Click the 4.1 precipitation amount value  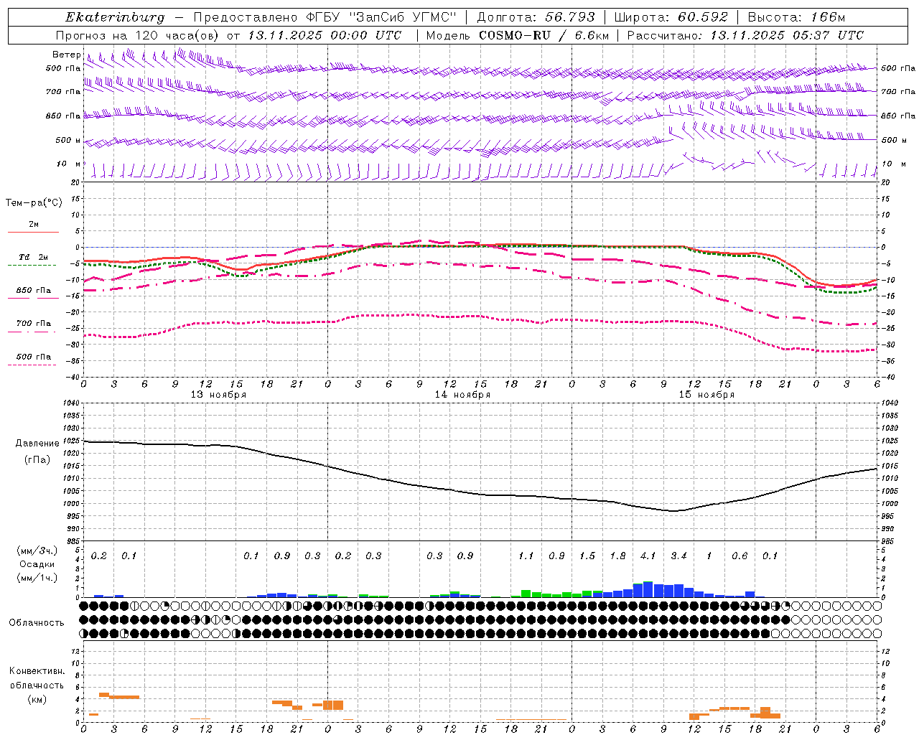point(648,556)
